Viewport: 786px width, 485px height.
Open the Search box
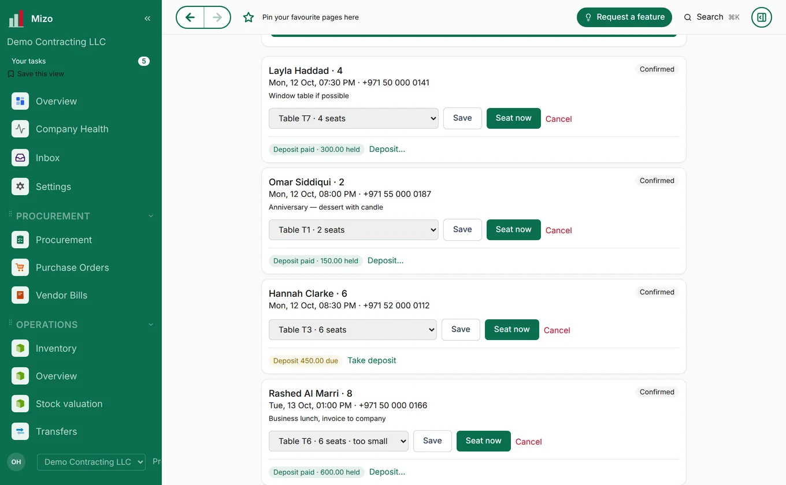pyautogui.click(x=712, y=17)
